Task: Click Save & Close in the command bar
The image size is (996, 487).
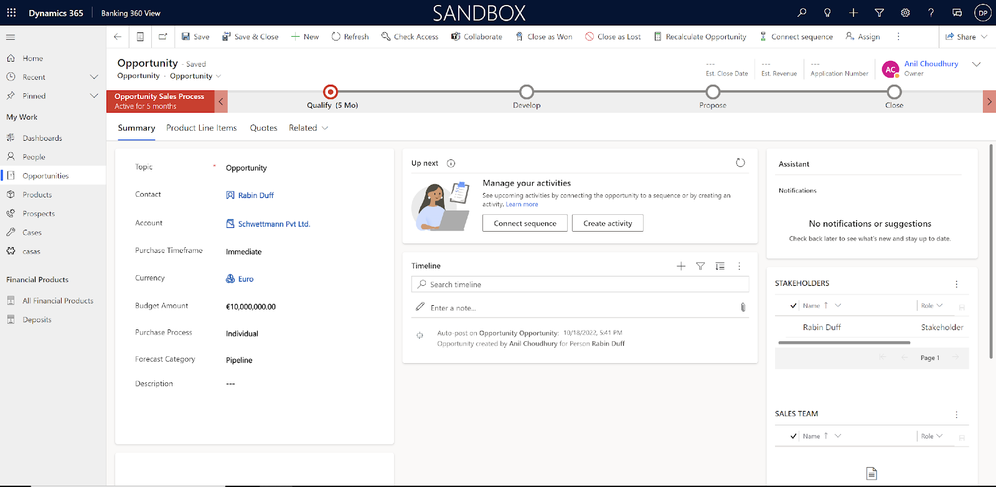Action: pyautogui.click(x=250, y=37)
